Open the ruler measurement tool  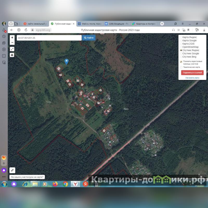coord(12,170)
